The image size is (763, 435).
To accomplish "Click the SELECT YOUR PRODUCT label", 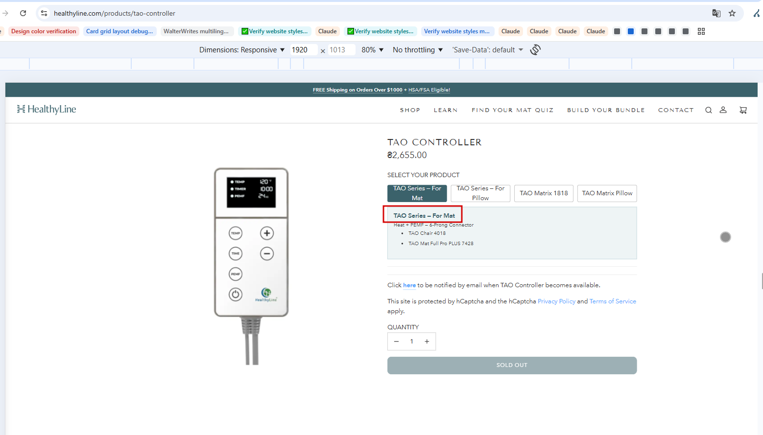I will 424,175.
